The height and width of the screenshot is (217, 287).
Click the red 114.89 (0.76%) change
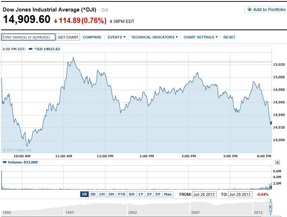click(83, 20)
